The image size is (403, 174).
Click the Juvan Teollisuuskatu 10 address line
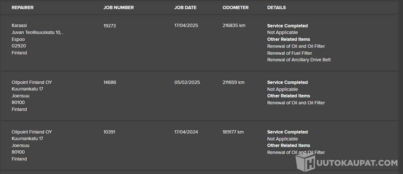point(38,32)
